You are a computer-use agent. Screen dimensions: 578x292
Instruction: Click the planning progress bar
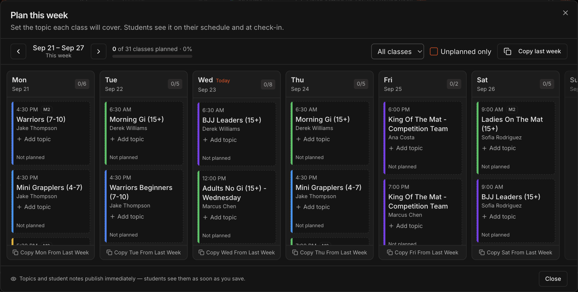point(152,56)
